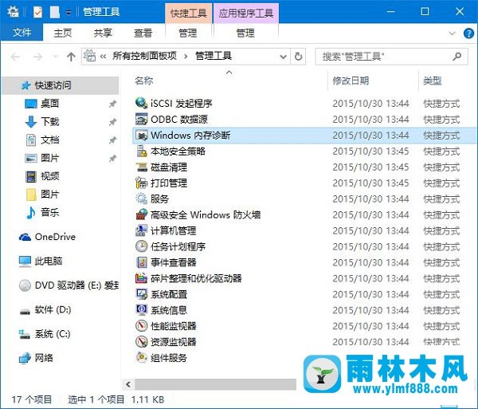478x409 pixels.
Task: Click 所有控制面板项 in the address bar
Action: tap(144, 56)
